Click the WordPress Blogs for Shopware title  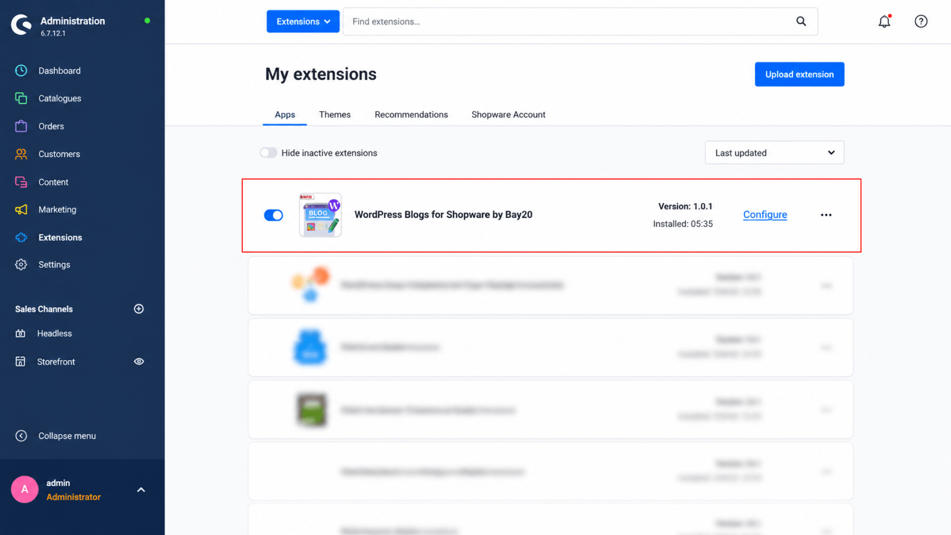click(x=443, y=214)
